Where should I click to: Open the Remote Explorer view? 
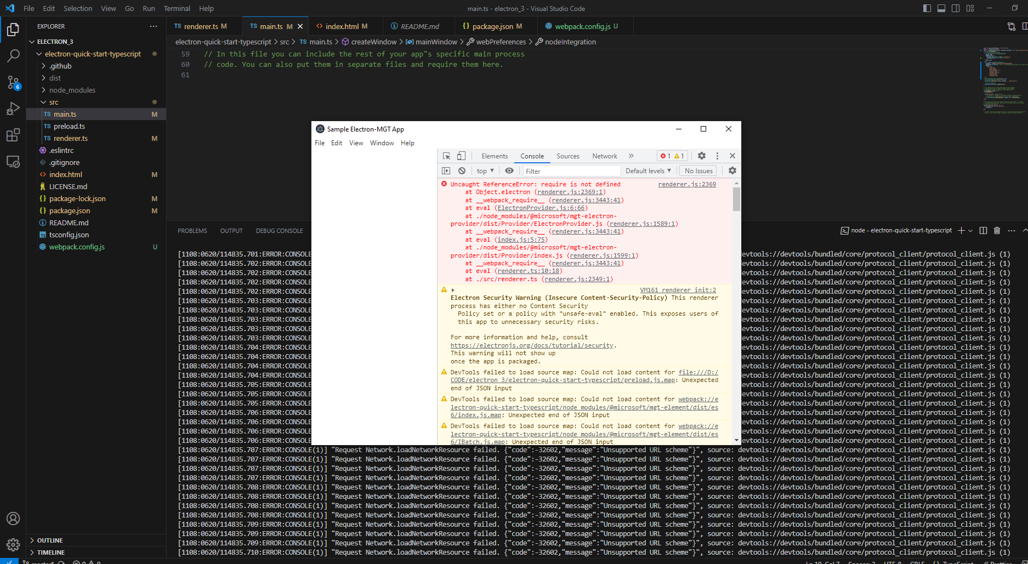click(x=13, y=162)
